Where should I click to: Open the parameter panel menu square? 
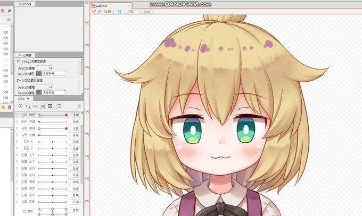tap(79, 106)
